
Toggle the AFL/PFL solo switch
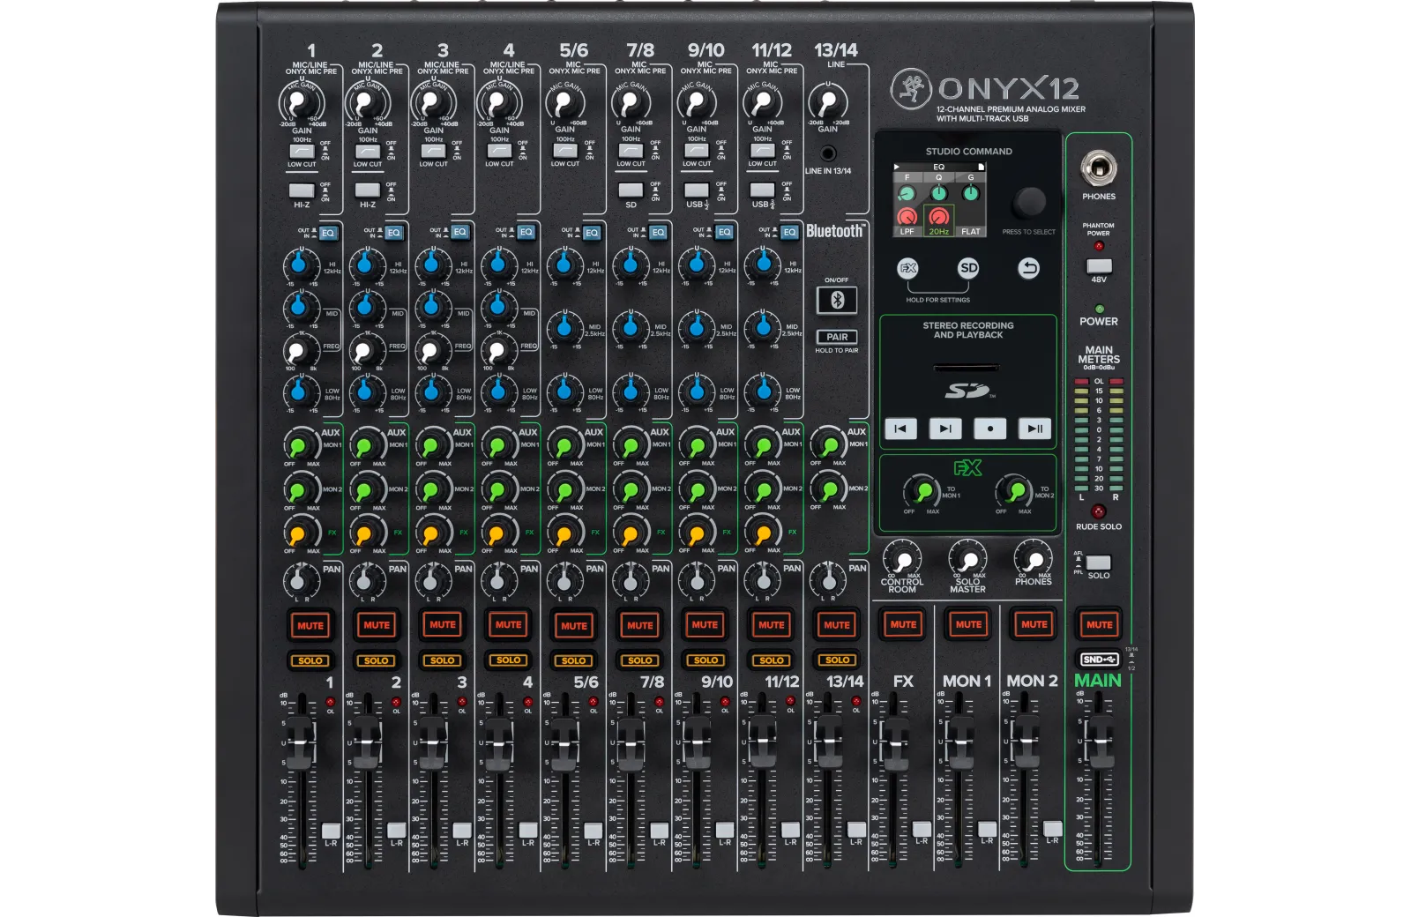(x=1098, y=562)
